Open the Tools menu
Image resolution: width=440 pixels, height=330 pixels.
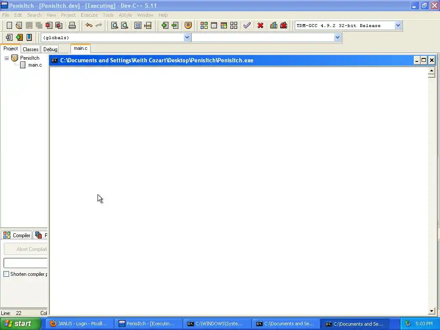(x=108, y=15)
